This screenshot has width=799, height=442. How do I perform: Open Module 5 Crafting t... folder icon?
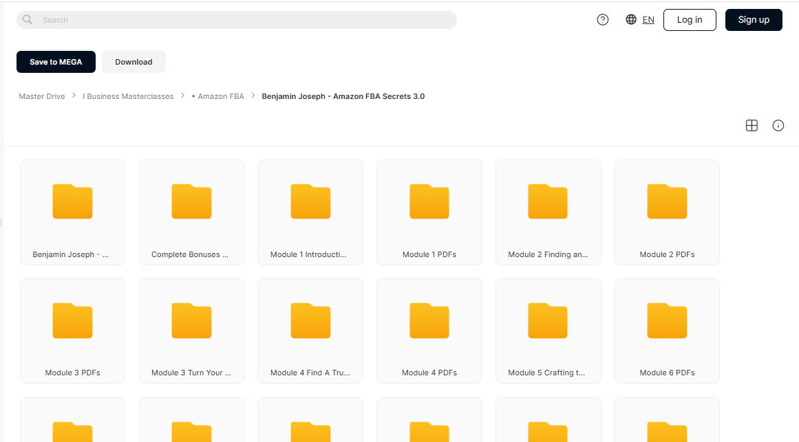tap(548, 320)
